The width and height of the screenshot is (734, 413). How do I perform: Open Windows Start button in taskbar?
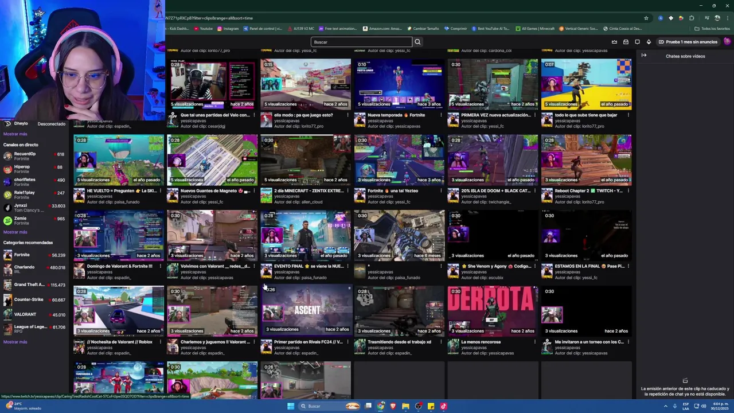(x=291, y=406)
